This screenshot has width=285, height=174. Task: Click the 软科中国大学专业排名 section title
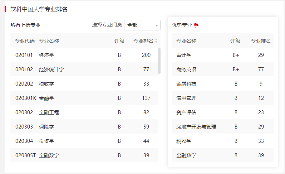point(39,9)
